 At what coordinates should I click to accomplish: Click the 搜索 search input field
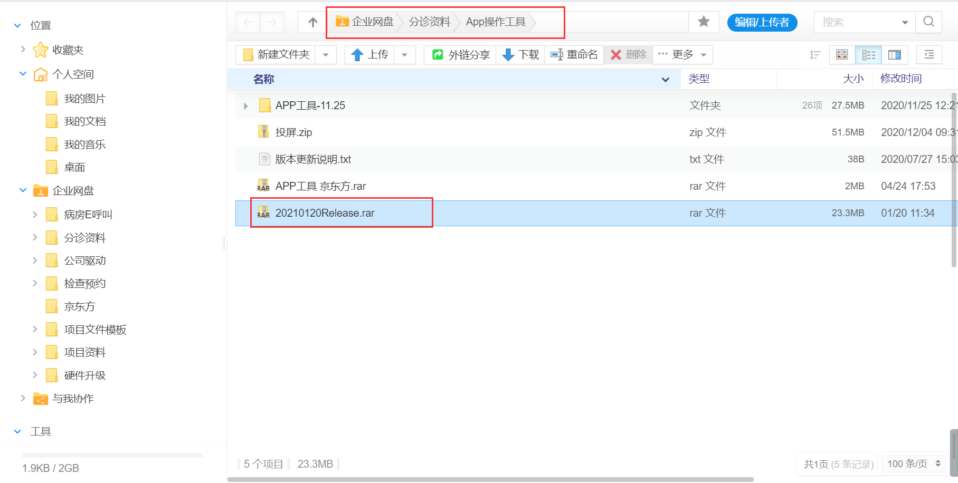pyautogui.click(x=856, y=22)
